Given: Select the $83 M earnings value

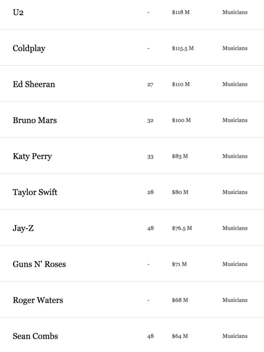Looking at the screenshot, I should [x=180, y=156].
